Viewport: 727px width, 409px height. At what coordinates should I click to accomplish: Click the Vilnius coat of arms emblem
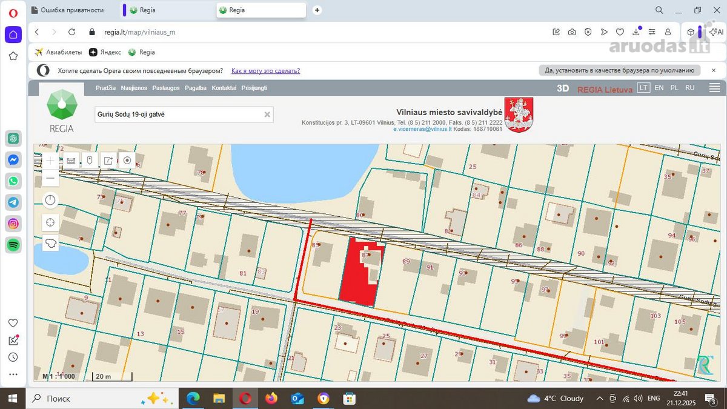[x=519, y=115]
